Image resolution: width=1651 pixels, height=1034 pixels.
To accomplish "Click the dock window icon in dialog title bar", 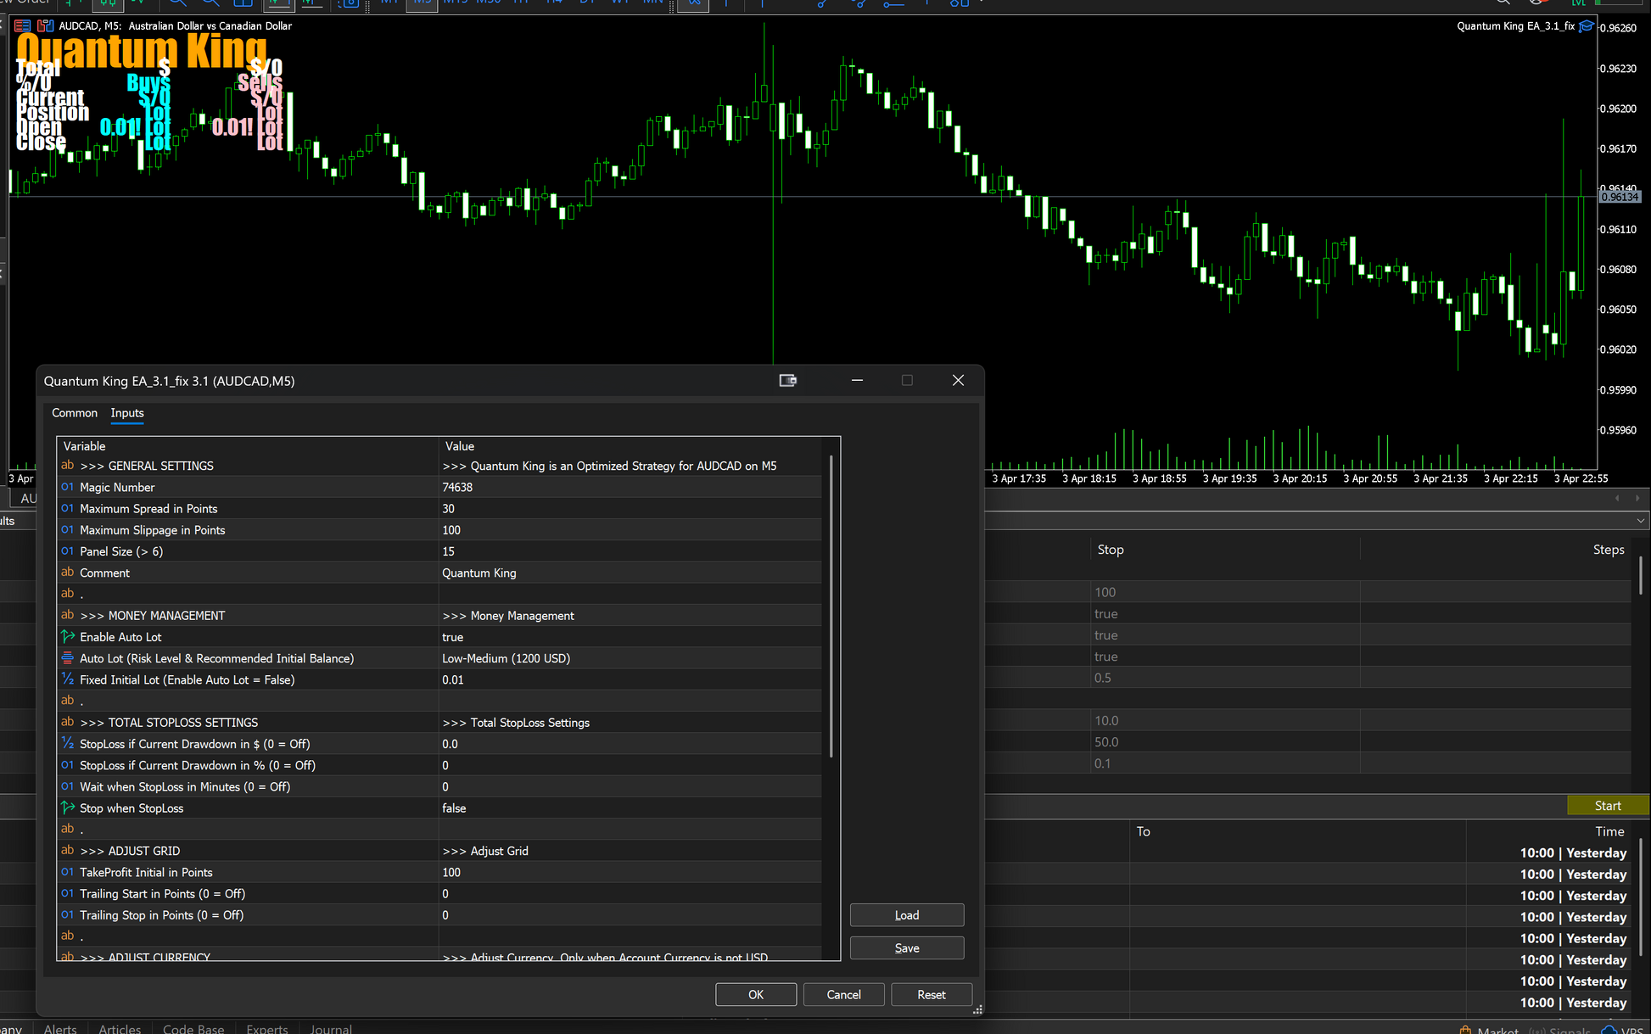I will click(x=787, y=381).
